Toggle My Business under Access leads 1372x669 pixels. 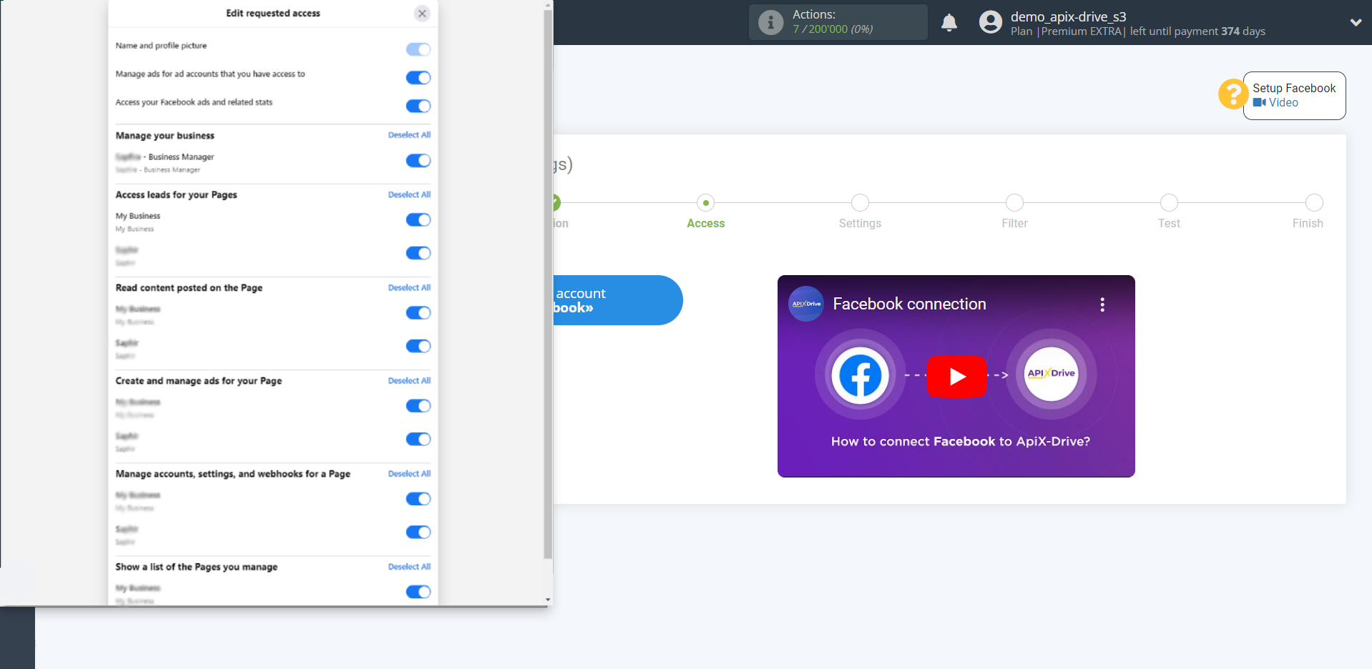pos(418,220)
